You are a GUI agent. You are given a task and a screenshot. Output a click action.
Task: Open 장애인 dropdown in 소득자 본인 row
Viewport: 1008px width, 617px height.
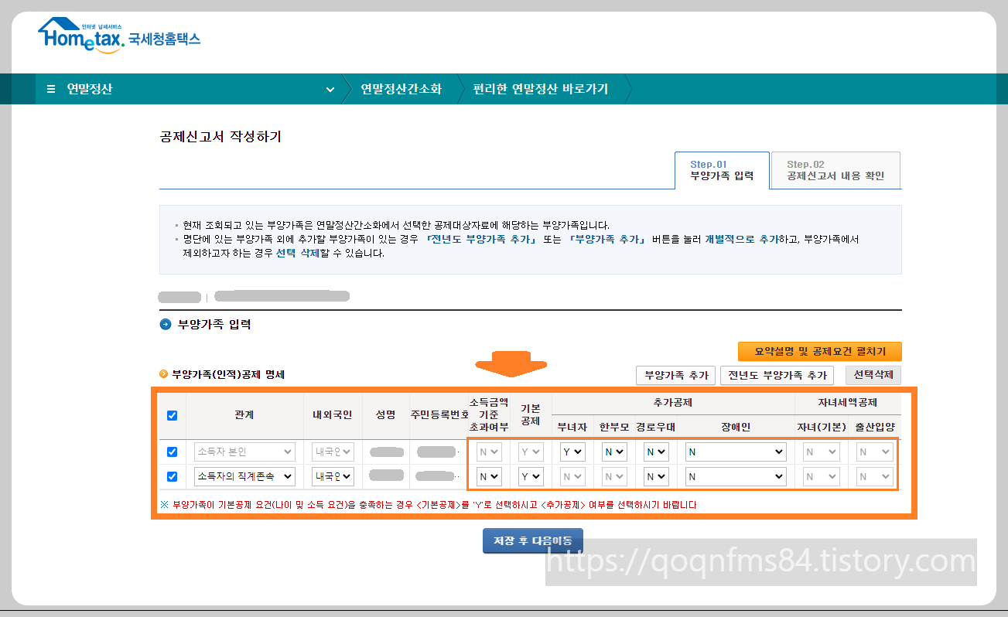click(736, 452)
